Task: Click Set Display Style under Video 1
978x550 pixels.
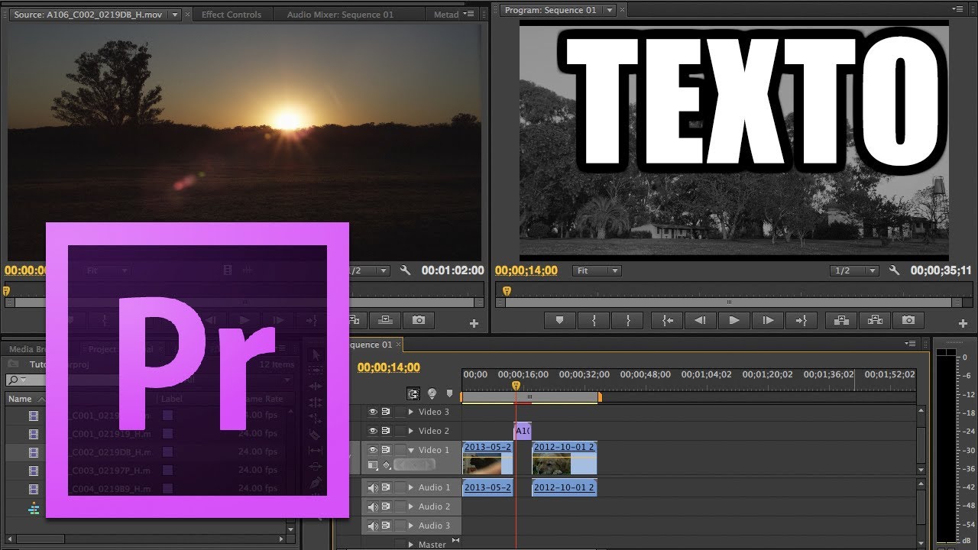Action: 373,465
